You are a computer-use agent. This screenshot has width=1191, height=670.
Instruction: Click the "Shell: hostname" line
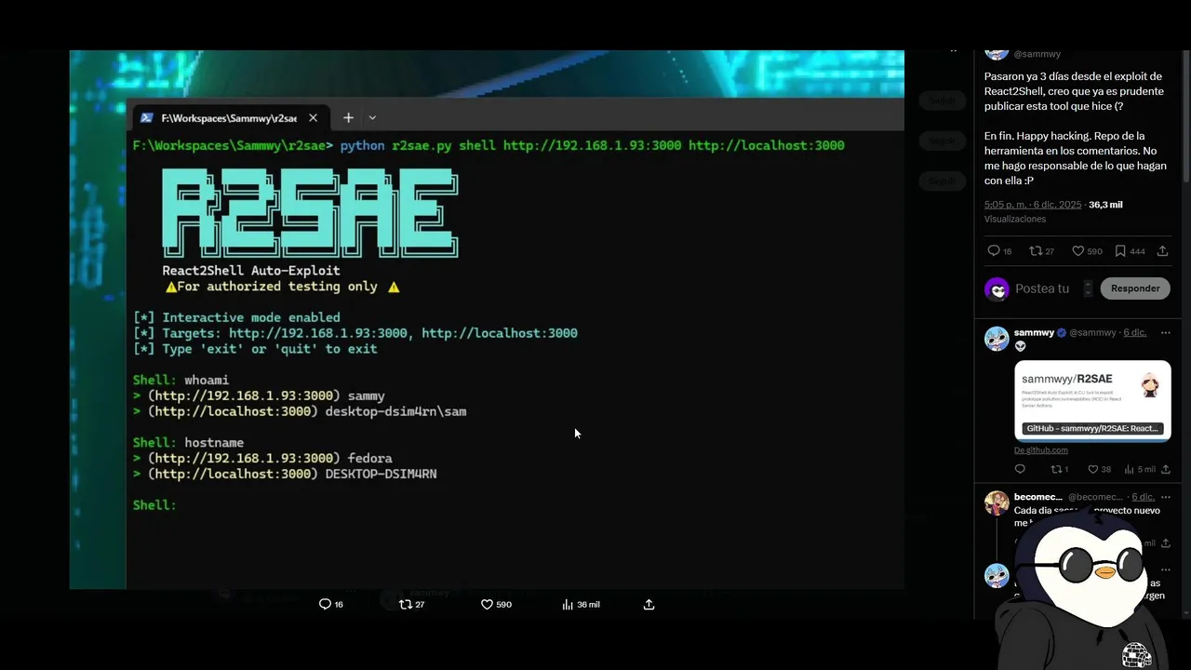point(188,442)
